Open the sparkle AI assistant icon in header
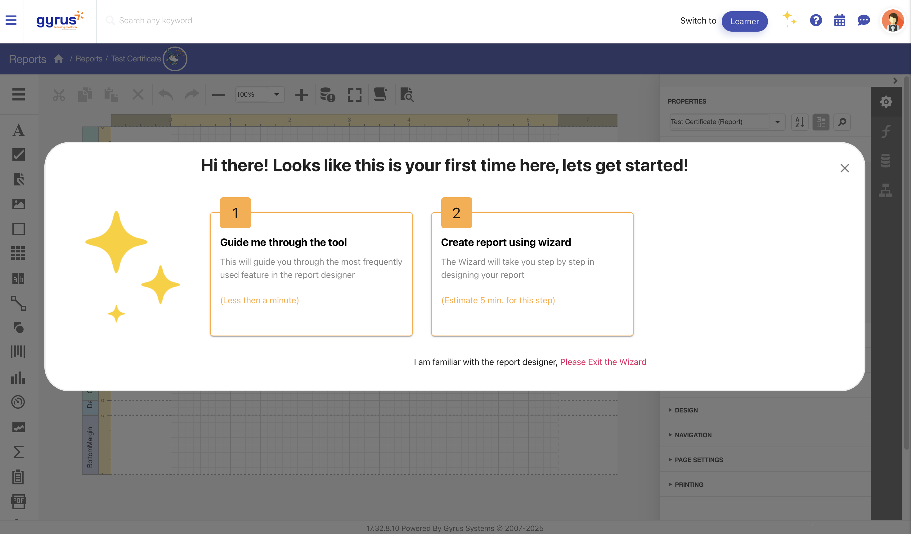 (790, 20)
